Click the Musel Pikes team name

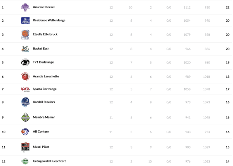[41, 147]
